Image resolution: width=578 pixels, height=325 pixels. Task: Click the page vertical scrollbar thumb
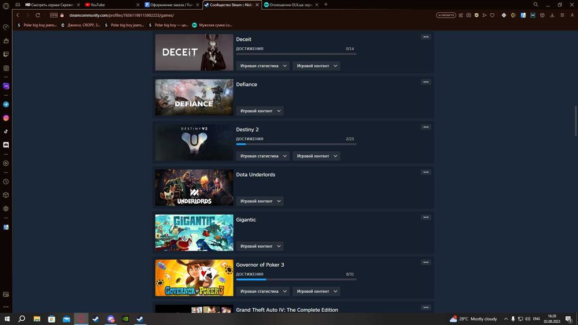coord(576,121)
